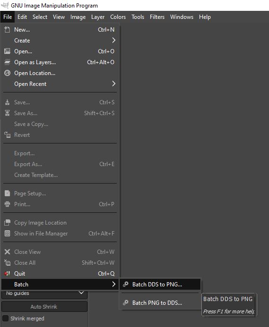Viewport: 269px width, 327px height.
Task: Click the Open as Layers icon
Action: click(7, 62)
